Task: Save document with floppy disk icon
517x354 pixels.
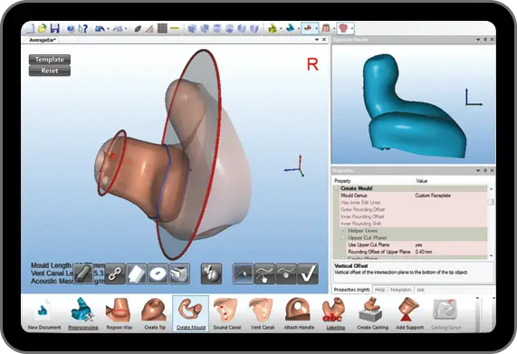Action: pos(54,28)
